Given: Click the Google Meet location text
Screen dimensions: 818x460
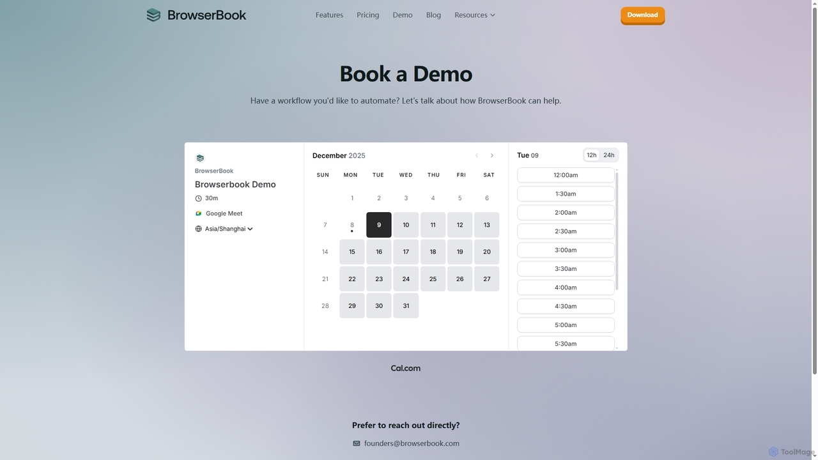Looking at the screenshot, I should (x=224, y=213).
